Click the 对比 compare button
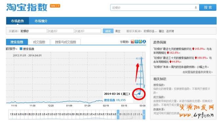Viewport: 217px width, 122px height. click(x=108, y=31)
